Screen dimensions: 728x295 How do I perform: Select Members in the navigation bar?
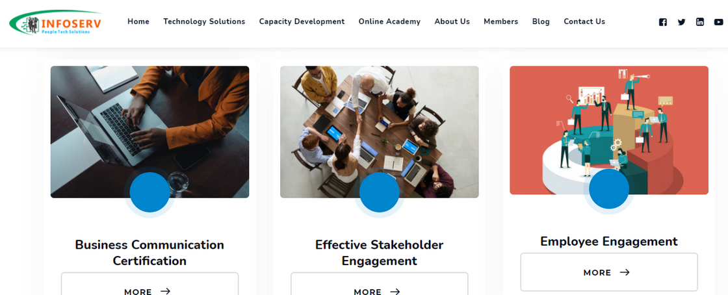(x=500, y=21)
